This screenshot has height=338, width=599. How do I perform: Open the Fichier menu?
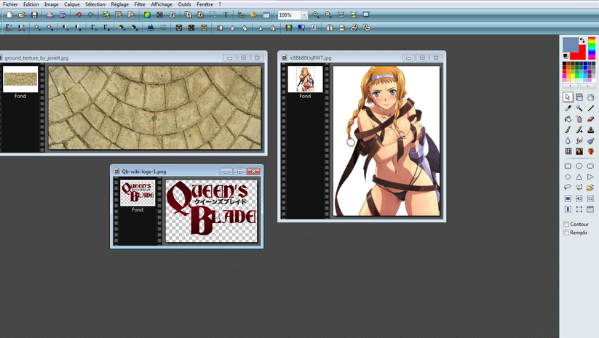tap(10, 4)
